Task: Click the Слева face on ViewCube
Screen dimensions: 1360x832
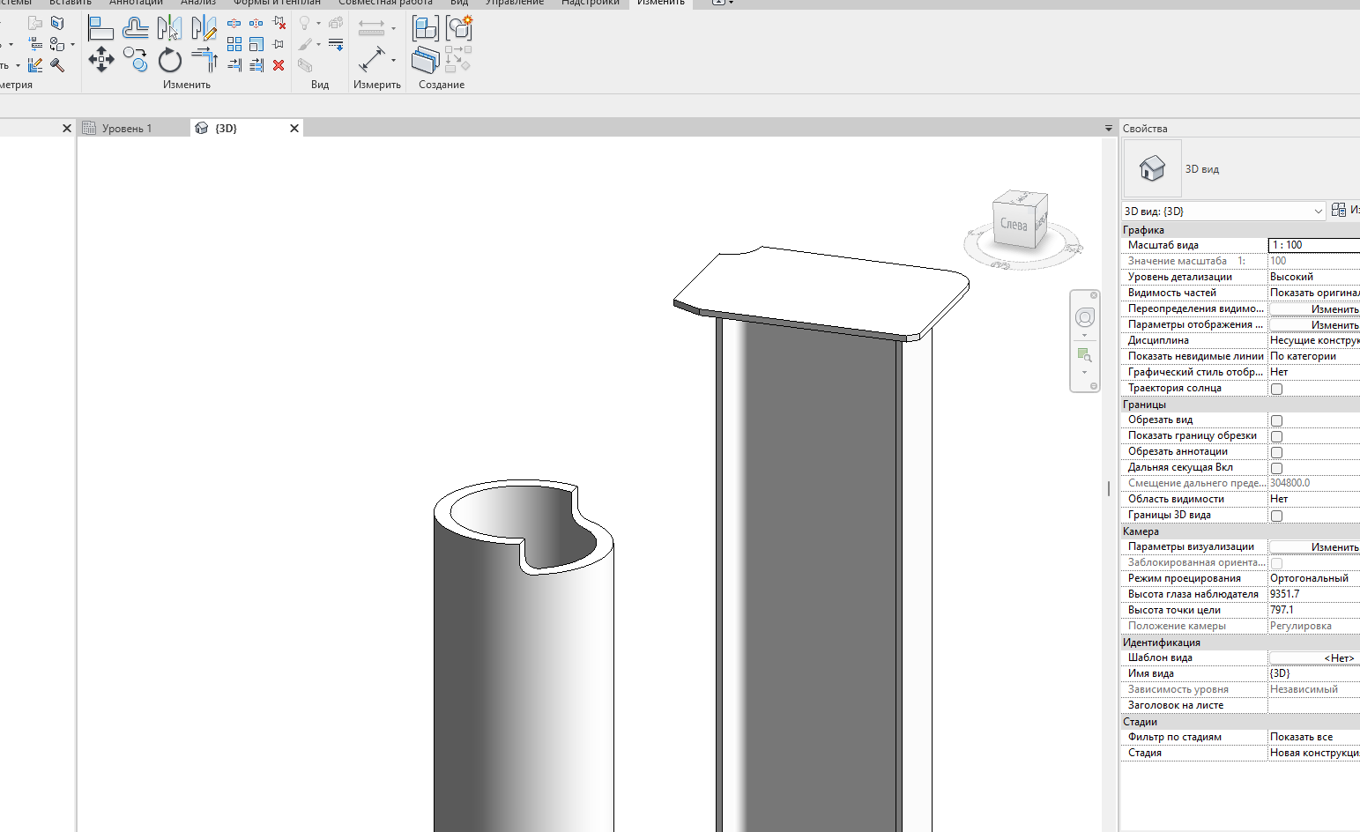Action: (1014, 224)
